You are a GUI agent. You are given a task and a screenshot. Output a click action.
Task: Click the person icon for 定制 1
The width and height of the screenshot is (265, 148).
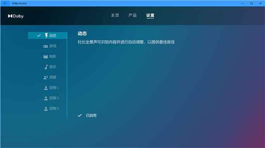(46, 88)
